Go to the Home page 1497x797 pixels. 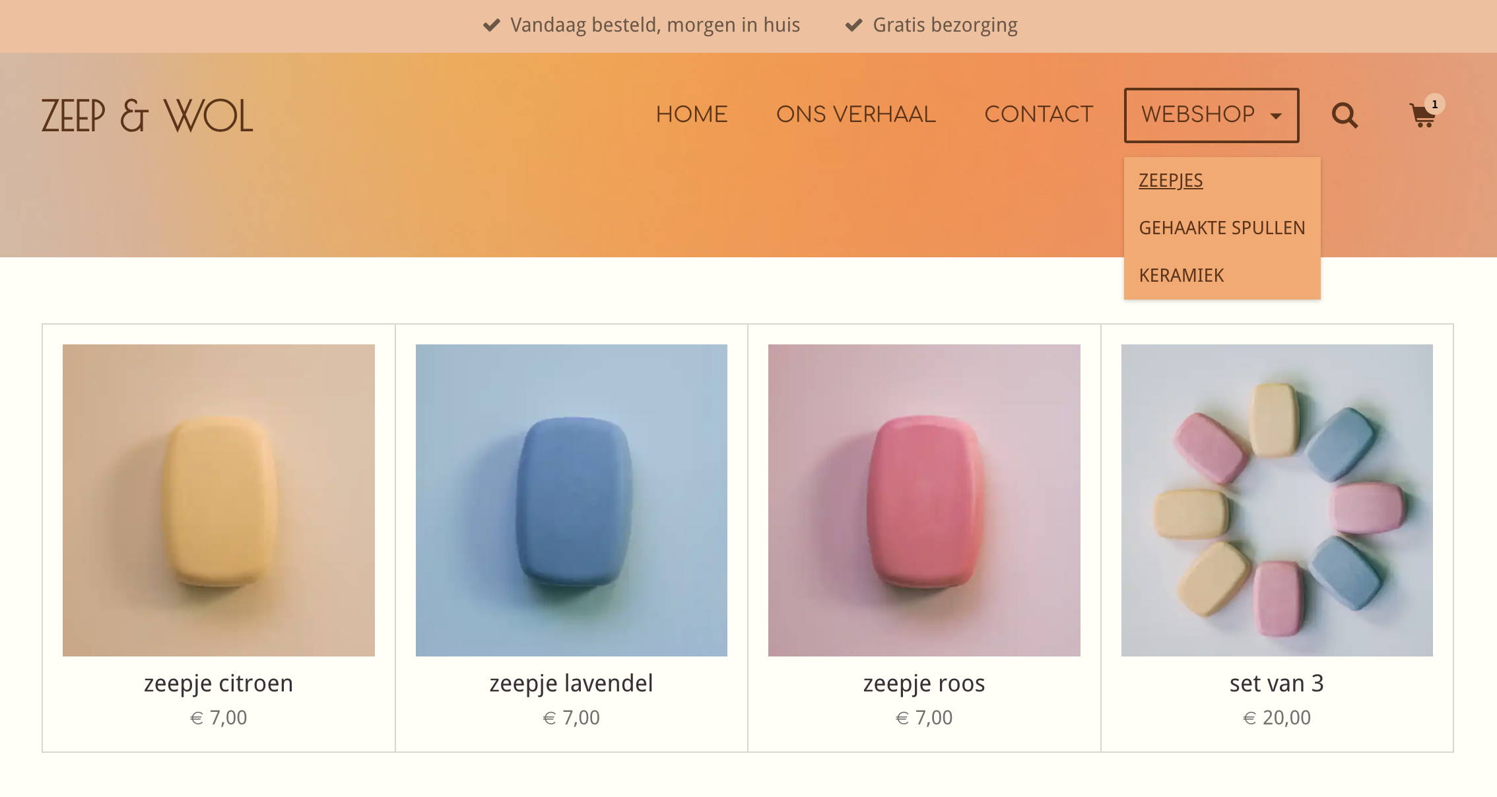pos(691,114)
